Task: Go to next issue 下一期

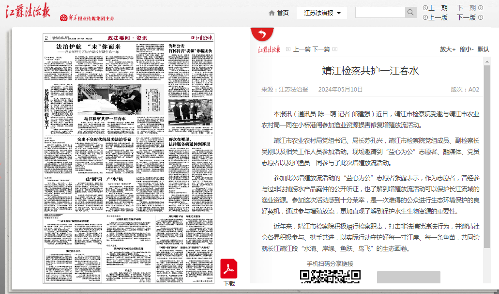Action: 466,8
